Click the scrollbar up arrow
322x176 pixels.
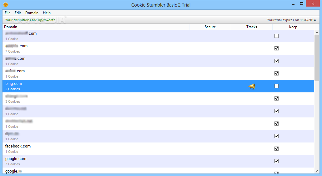(x=317, y=33)
